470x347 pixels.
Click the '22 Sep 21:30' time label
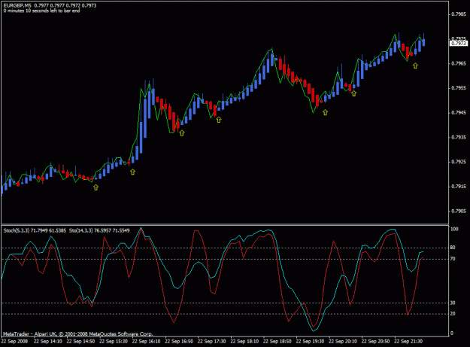[408, 341]
